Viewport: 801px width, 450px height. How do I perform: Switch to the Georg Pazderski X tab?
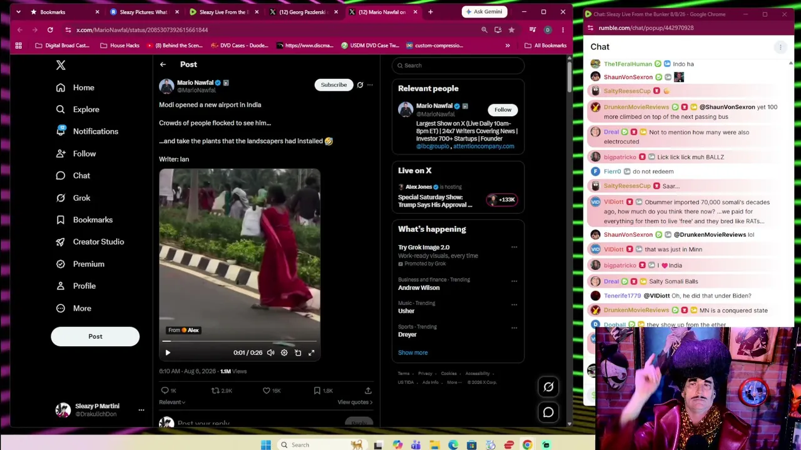tap(303, 12)
